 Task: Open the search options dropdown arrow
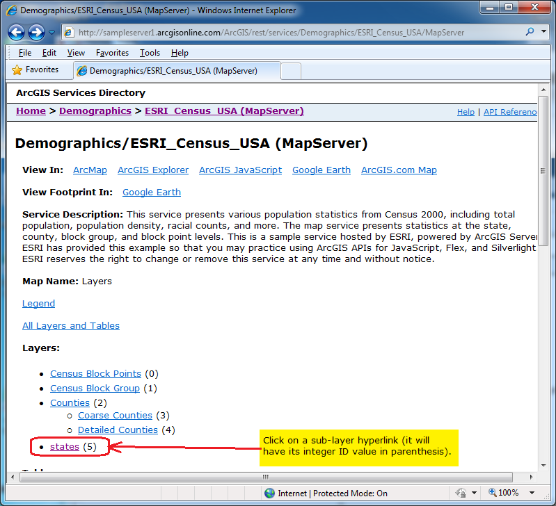click(543, 31)
